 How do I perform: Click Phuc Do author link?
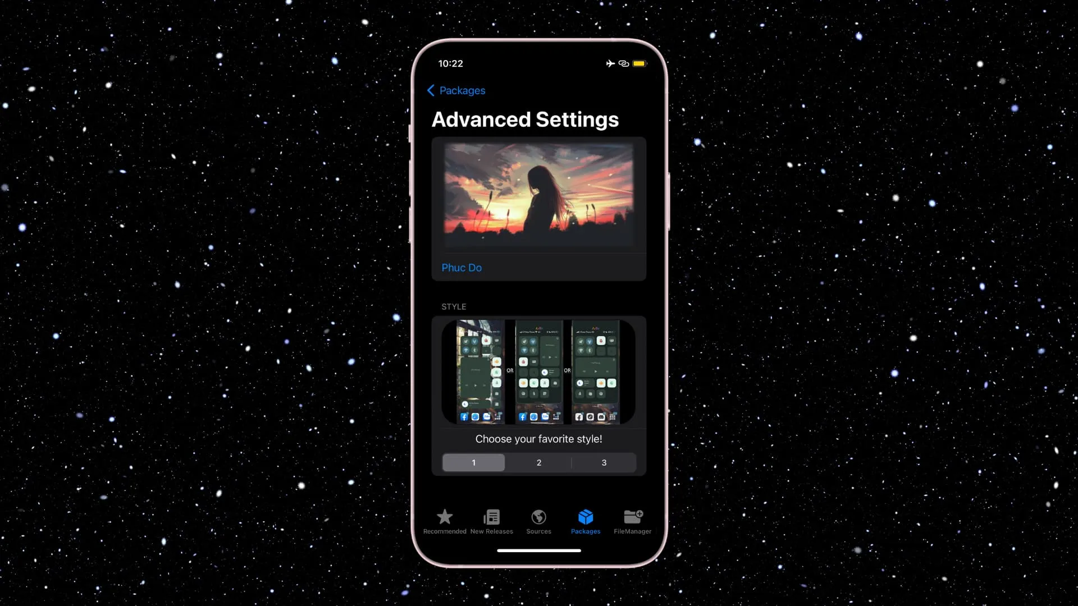462,267
